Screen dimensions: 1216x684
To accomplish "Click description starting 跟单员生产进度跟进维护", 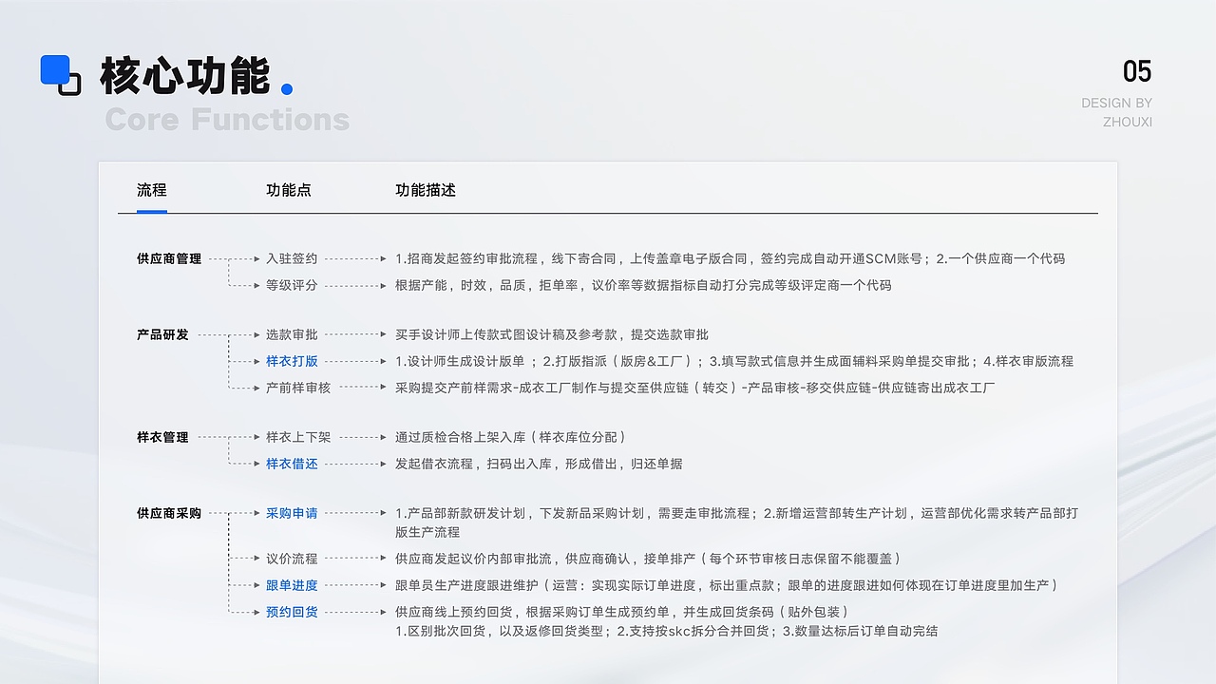I will coord(727,585).
